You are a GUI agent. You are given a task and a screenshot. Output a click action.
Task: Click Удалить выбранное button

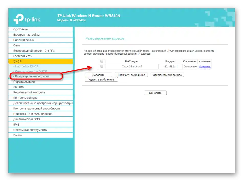tap(101, 79)
